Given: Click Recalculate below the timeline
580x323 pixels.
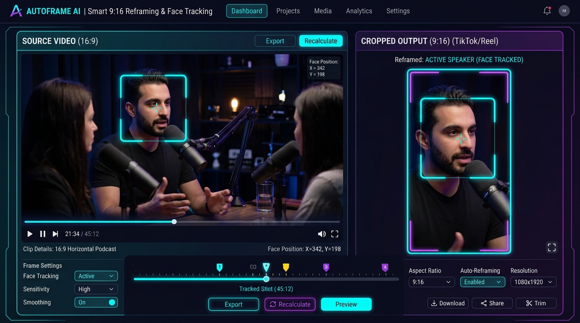Looking at the screenshot, I should point(290,304).
